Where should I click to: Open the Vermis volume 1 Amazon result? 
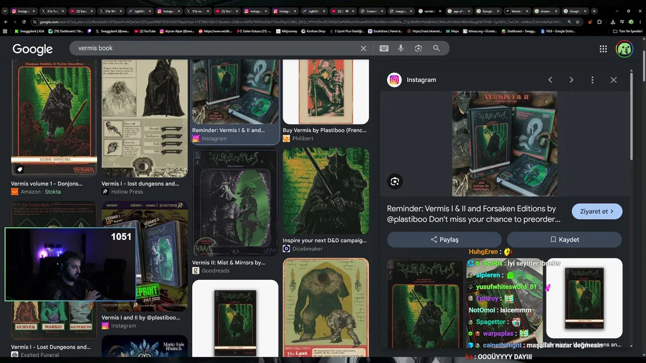pos(54,117)
